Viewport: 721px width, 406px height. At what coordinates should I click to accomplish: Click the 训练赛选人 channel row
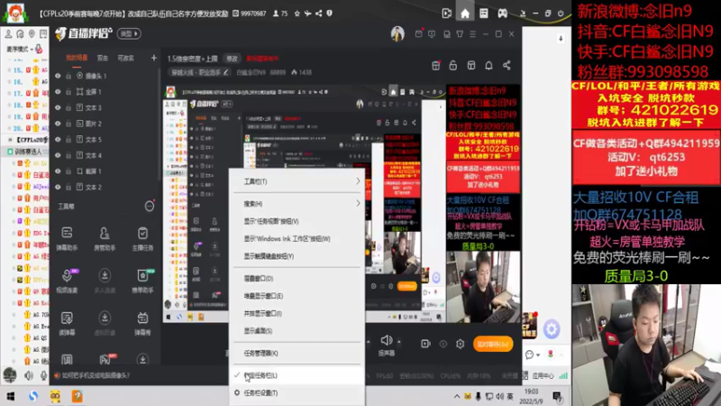[27, 151]
